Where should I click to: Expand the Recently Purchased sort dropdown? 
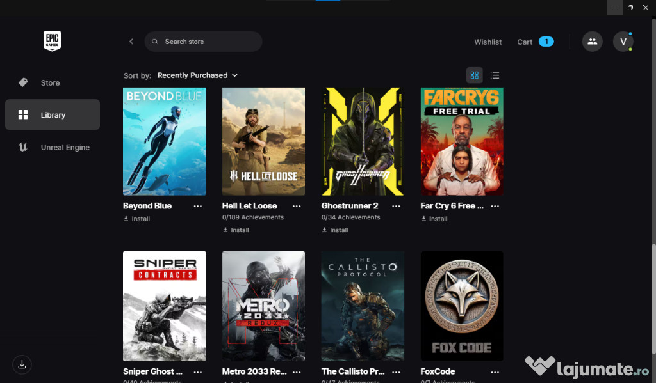coord(197,75)
